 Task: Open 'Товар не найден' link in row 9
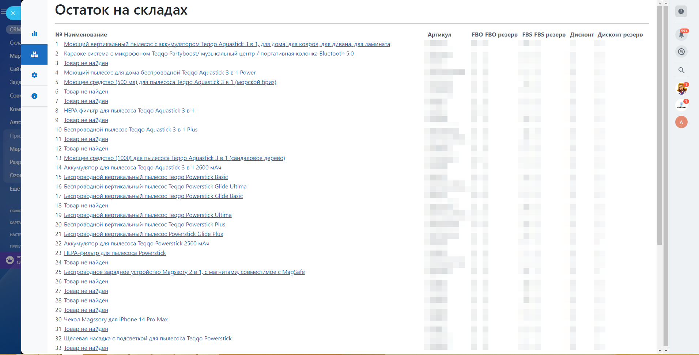[86, 120]
